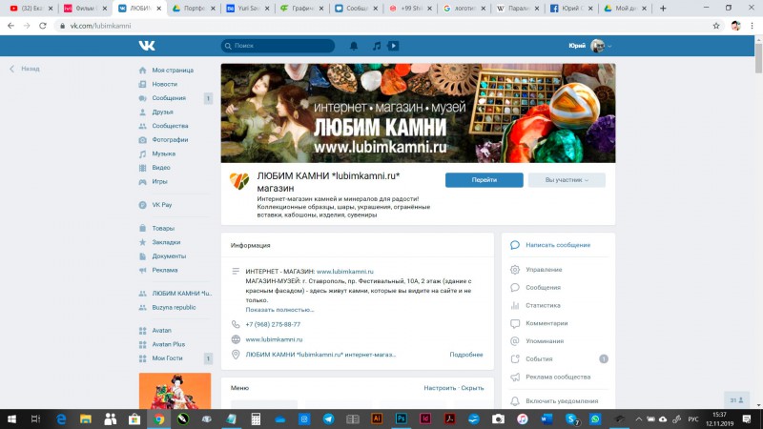Click the Назад back link
Screen dimensions: 763x429
(x=25, y=69)
